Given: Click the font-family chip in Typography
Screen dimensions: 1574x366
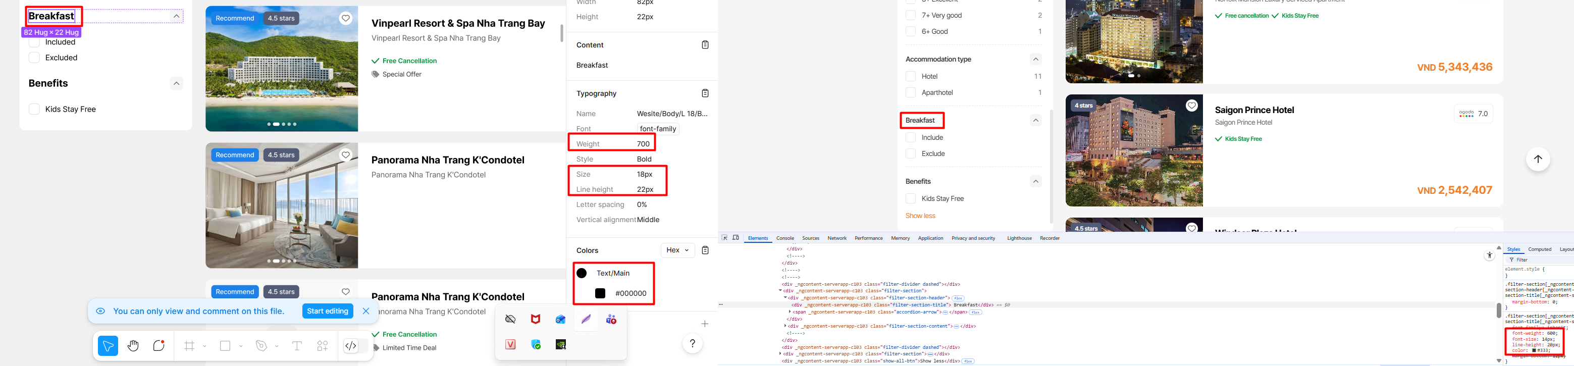Looking at the screenshot, I should (x=658, y=129).
